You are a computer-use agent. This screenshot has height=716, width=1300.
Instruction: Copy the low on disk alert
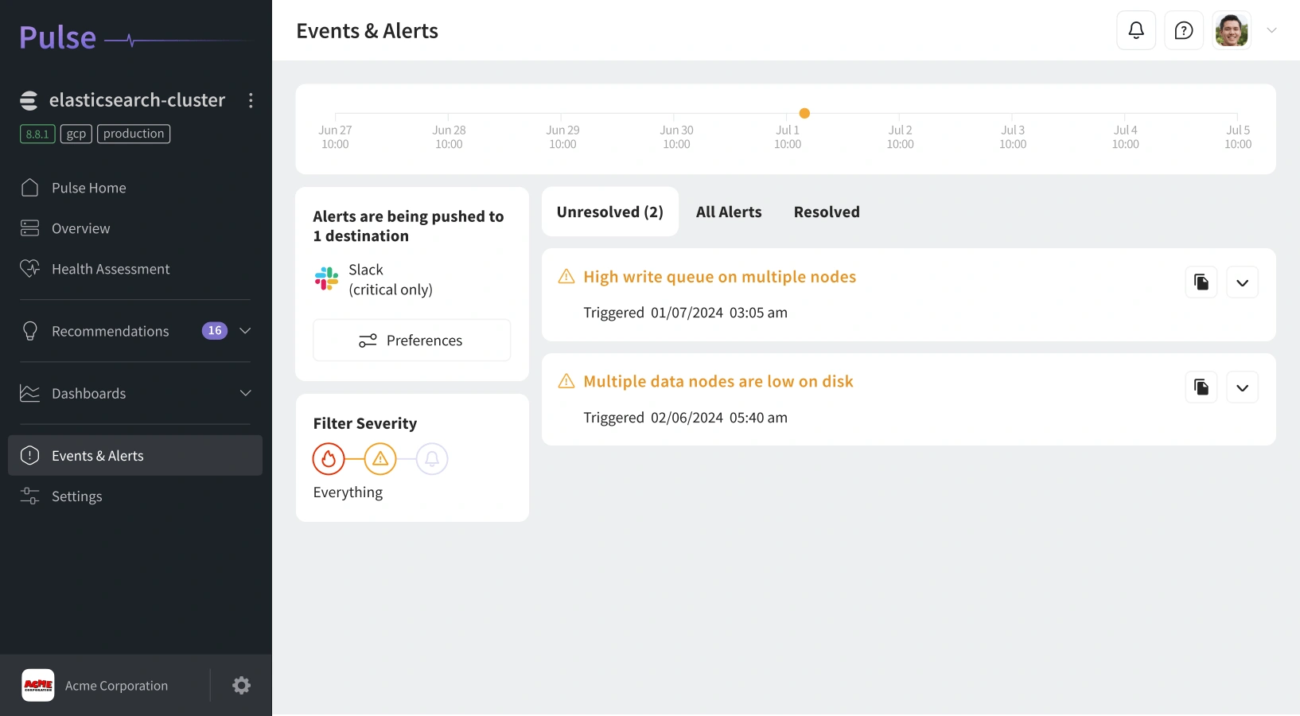(x=1201, y=387)
